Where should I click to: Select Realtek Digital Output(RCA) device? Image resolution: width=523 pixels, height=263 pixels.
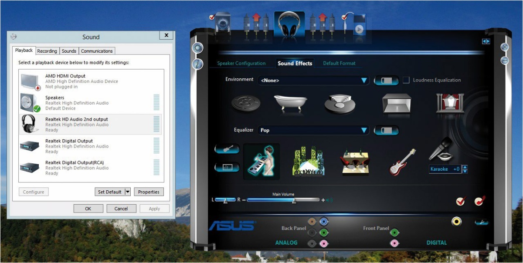91,168
